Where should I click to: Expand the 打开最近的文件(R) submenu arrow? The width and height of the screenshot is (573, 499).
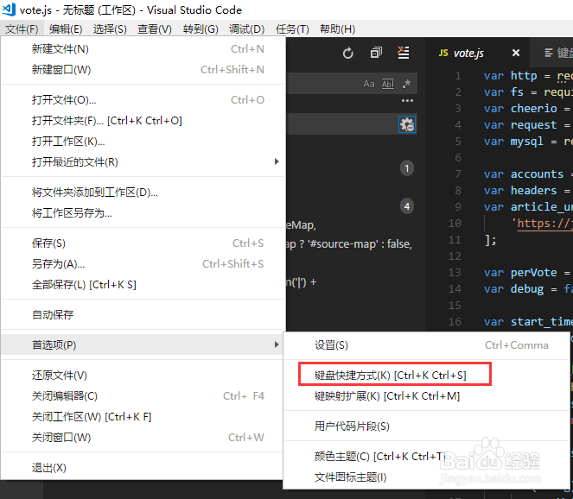[277, 161]
